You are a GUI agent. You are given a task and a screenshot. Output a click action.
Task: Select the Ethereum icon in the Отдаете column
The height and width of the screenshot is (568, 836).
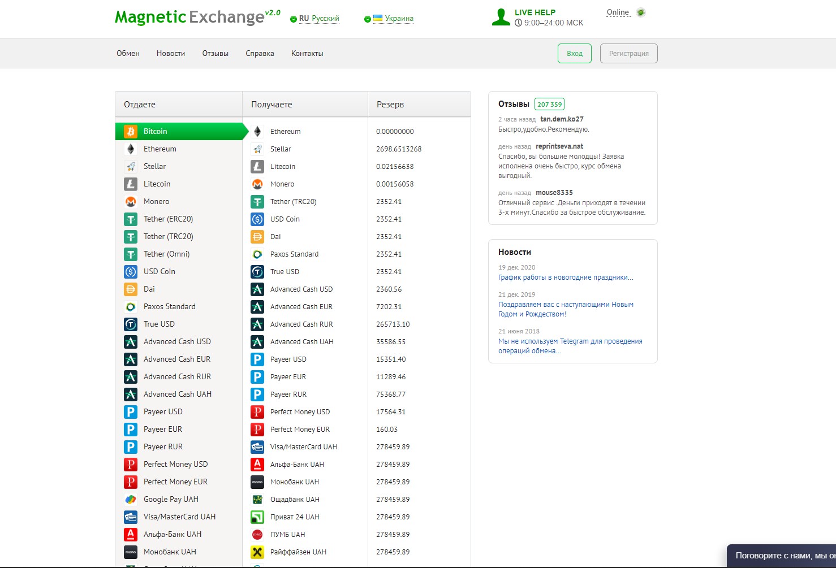pyautogui.click(x=131, y=149)
